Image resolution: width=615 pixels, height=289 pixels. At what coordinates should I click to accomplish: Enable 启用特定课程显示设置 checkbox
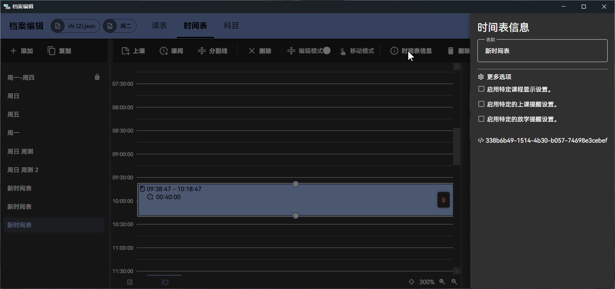click(x=481, y=89)
